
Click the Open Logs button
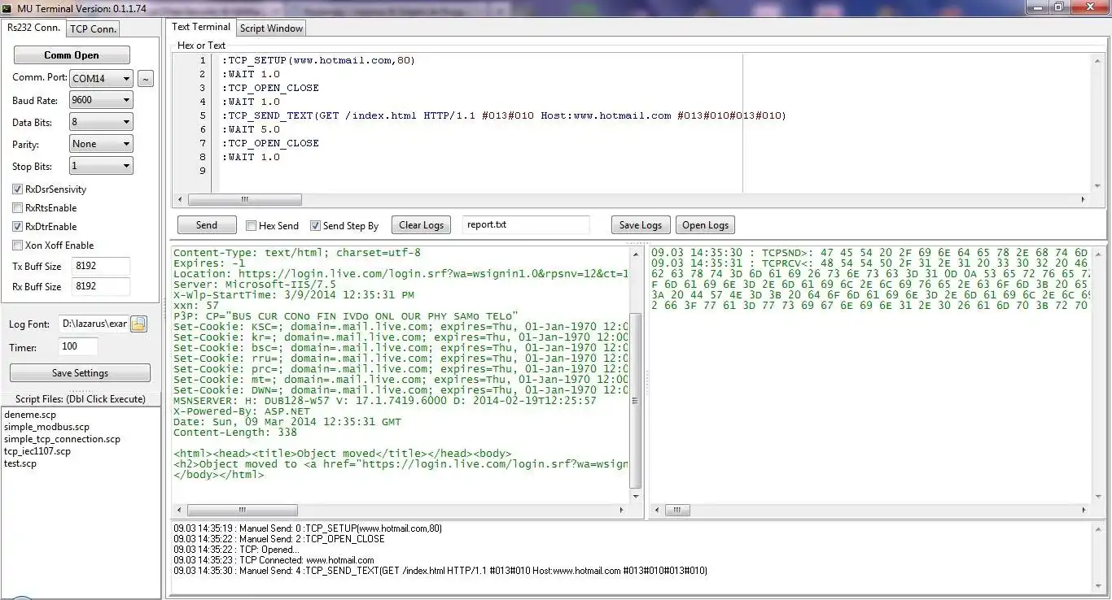click(705, 225)
